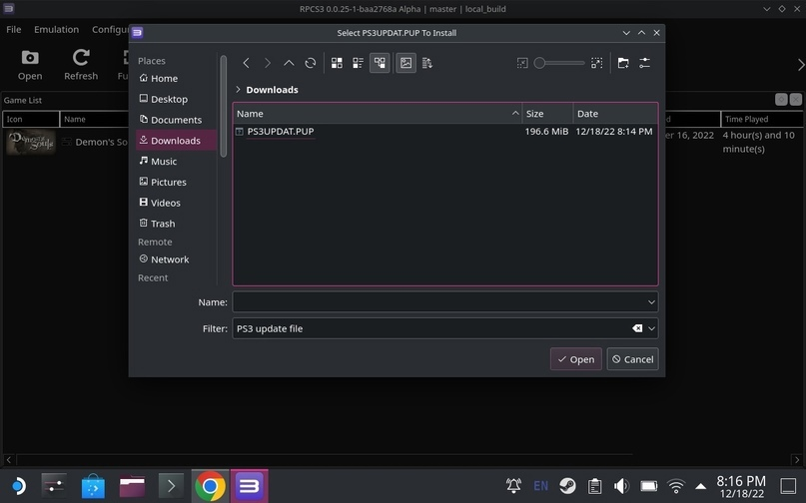806x503 pixels.
Task: Expand the Downloads breadcrumb chevron
Action: pyautogui.click(x=238, y=90)
